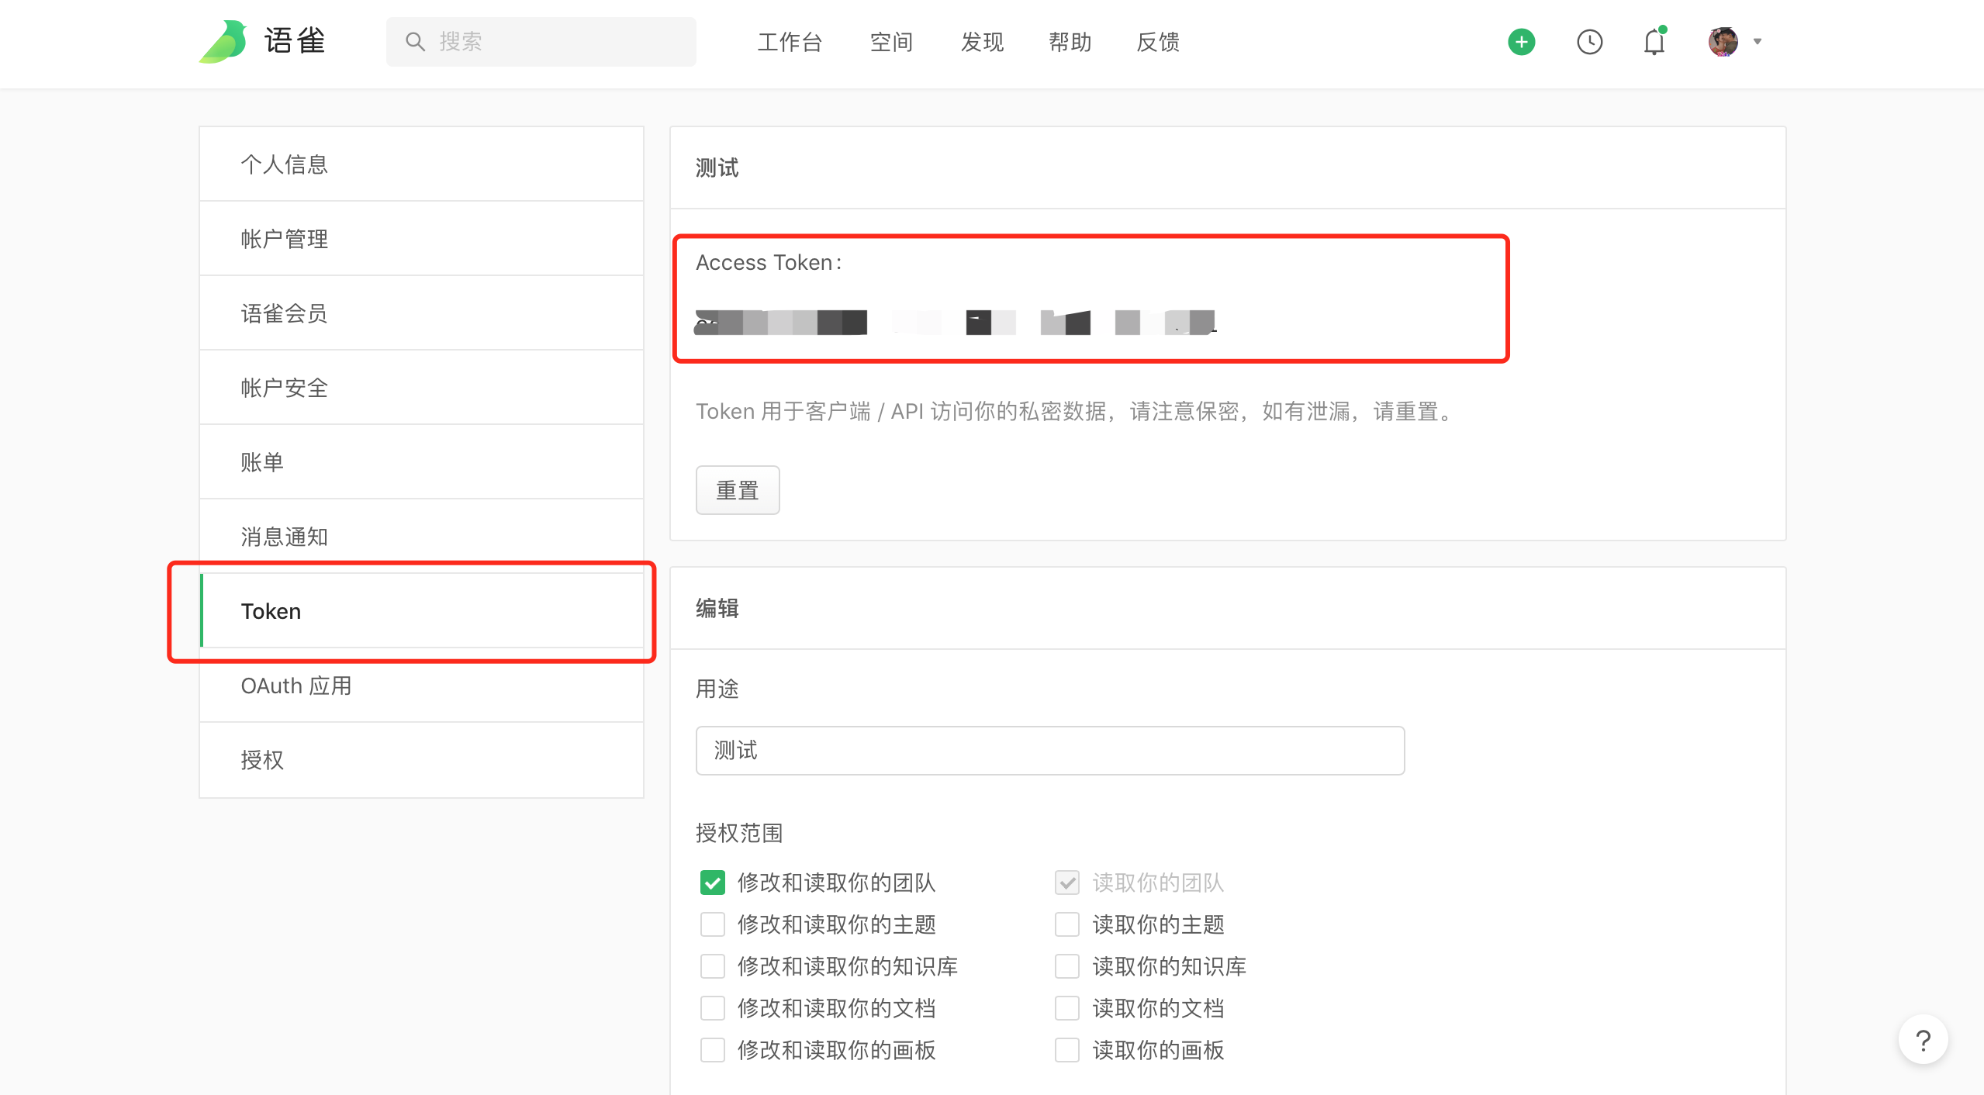Select 帐户管理 in settings sidebar
This screenshot has width=1984, height=1095.
click(421, 239)
